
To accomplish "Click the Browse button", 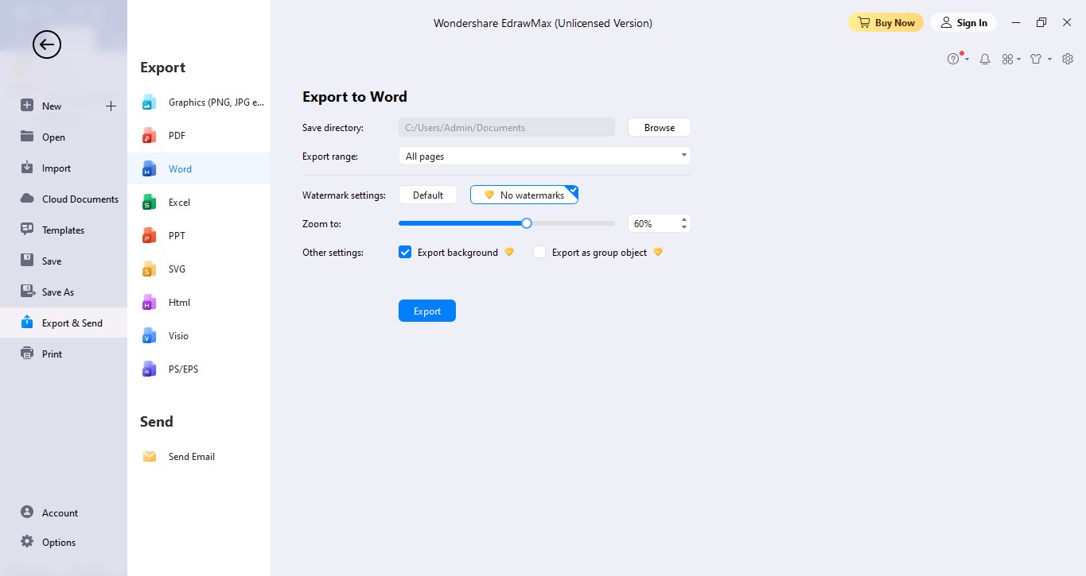I will (x=660, y=127).
